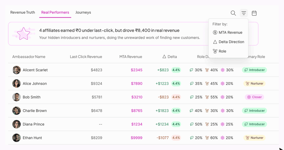Click the "Filter by:" label
The image size is (284, 150).
click(220, 24)
